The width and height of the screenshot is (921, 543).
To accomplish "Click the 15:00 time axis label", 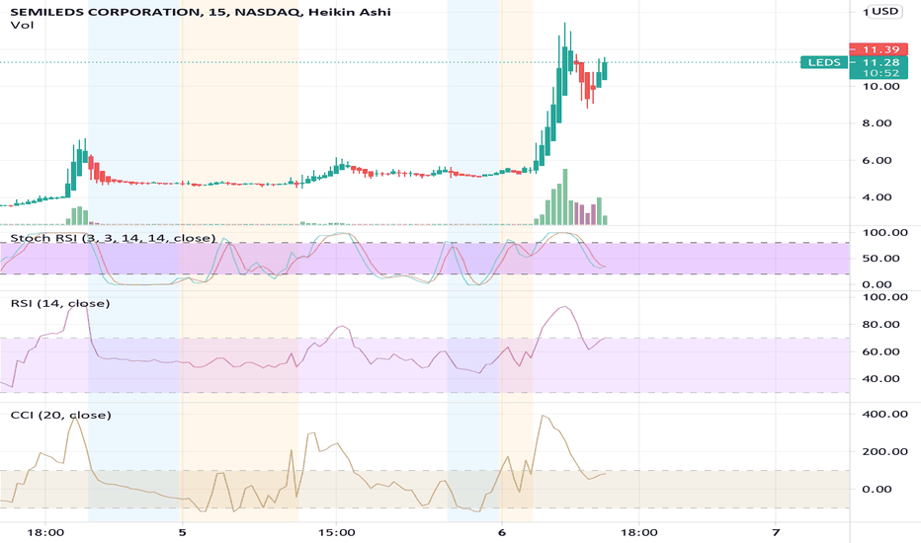I will click(x=337, y=532).
